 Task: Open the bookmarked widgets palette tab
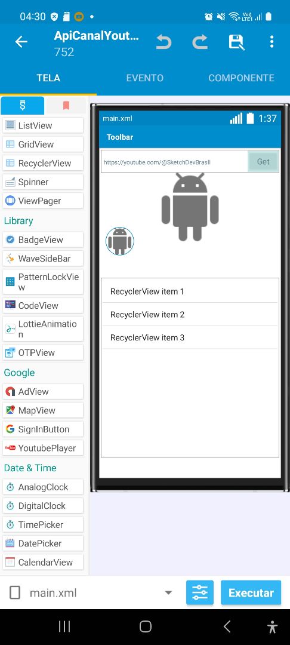click(66, 106)
